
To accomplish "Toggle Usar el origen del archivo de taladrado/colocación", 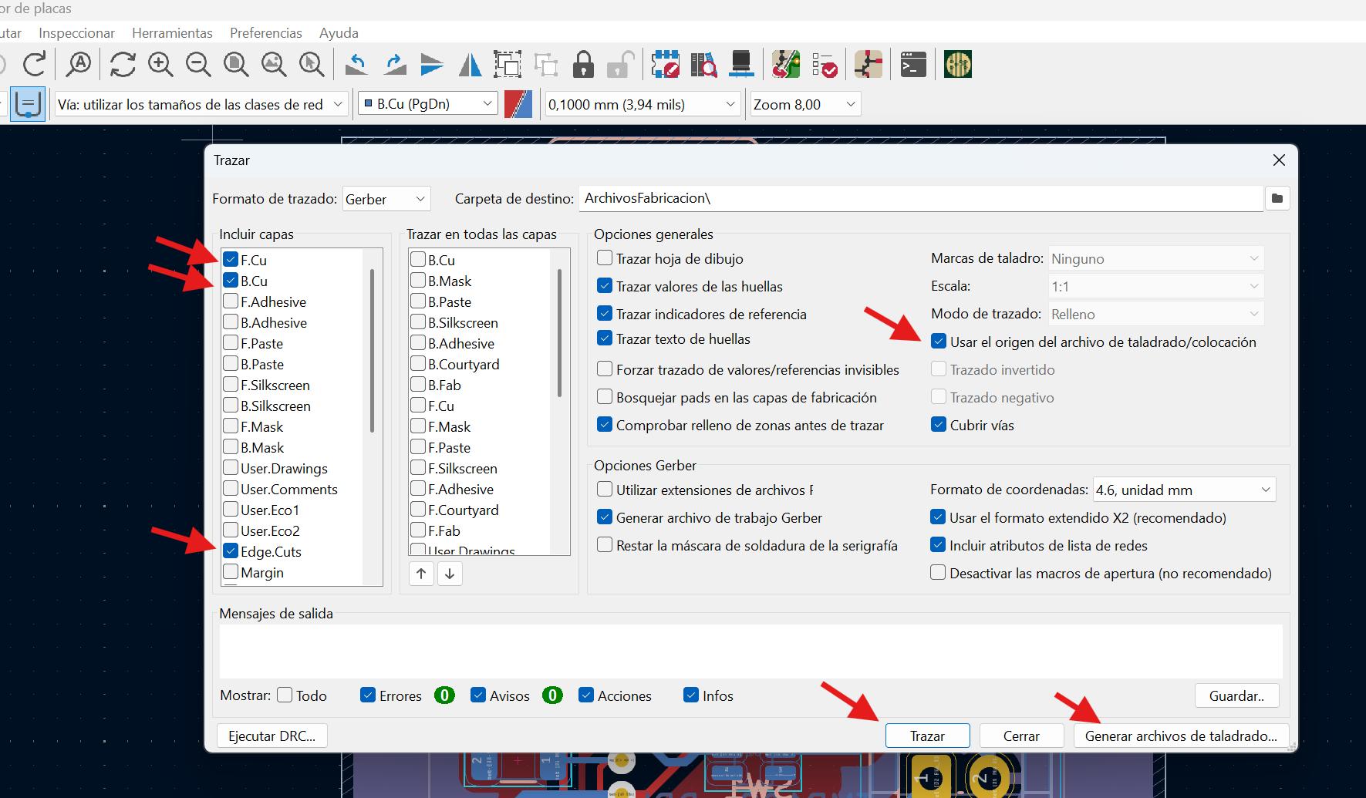I will 939,342.
